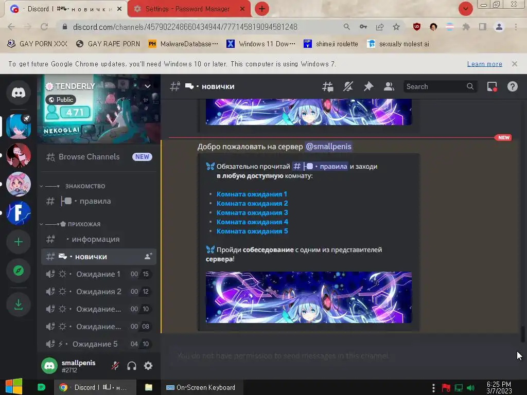The height and width of the screenshot is (395, 527).
Task: Join voice channel Ожидания 2
Action: (99, 292)
